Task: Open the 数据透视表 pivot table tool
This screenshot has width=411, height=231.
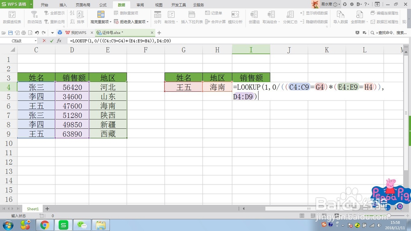Action: point(12,17)
